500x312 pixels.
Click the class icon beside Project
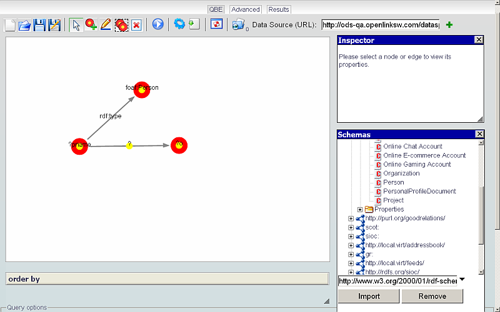tap(378, 200)
